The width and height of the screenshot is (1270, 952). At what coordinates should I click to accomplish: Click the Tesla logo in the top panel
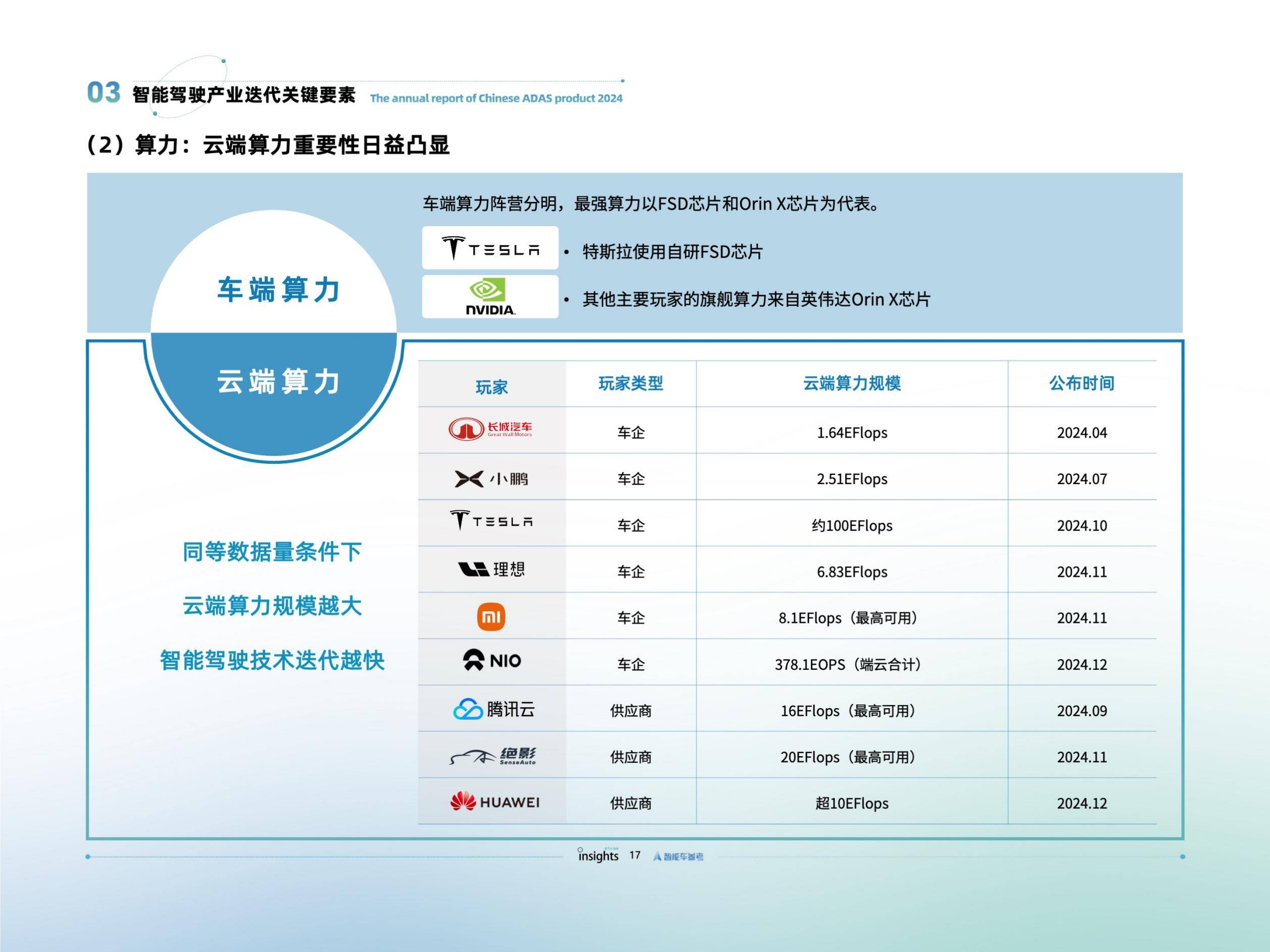coord(490,248)
